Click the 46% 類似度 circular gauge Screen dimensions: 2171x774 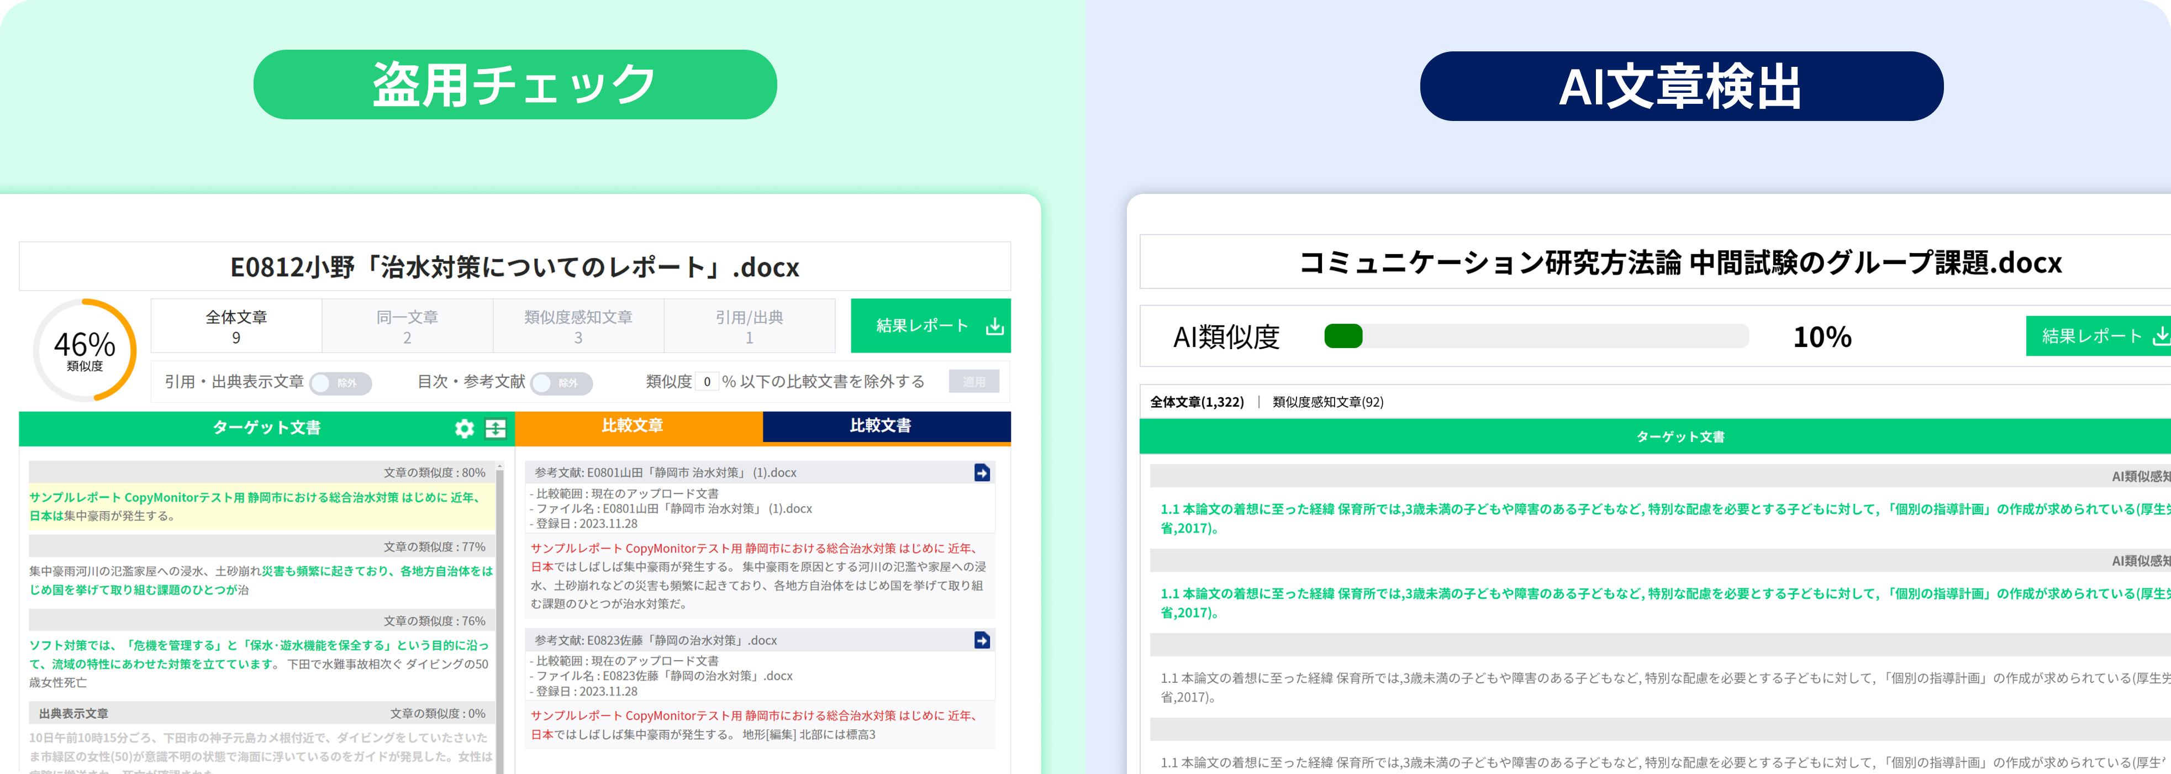click(85, 350)
